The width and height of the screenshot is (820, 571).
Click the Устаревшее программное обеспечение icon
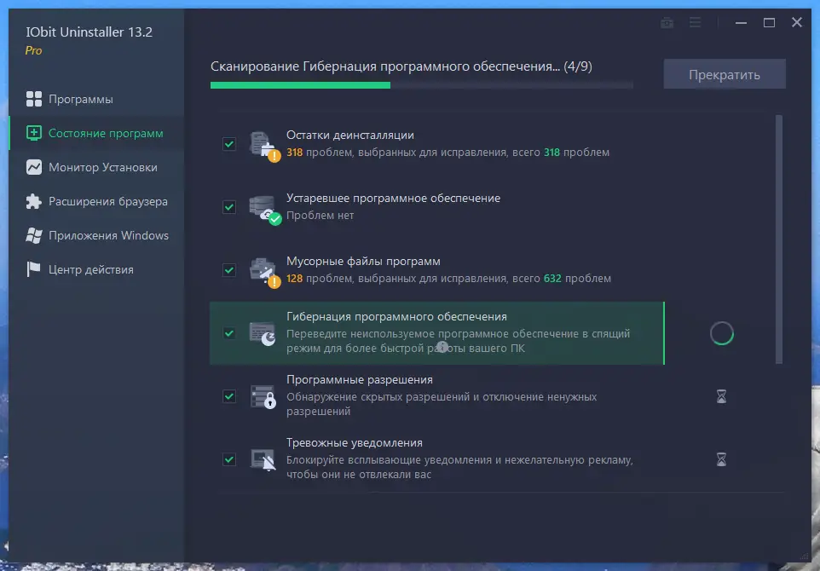(x=262, y=207)
